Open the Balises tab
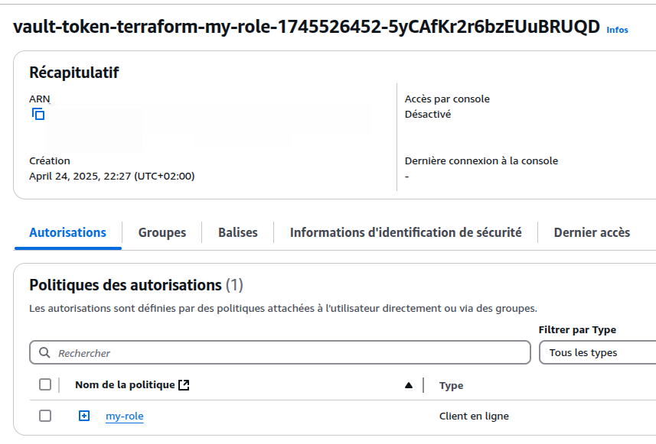This screenshot has height=444, width=656. pos(237,232)
